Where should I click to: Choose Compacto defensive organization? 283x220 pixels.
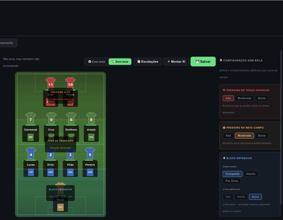pyautogui.click(x=232, y=174)
